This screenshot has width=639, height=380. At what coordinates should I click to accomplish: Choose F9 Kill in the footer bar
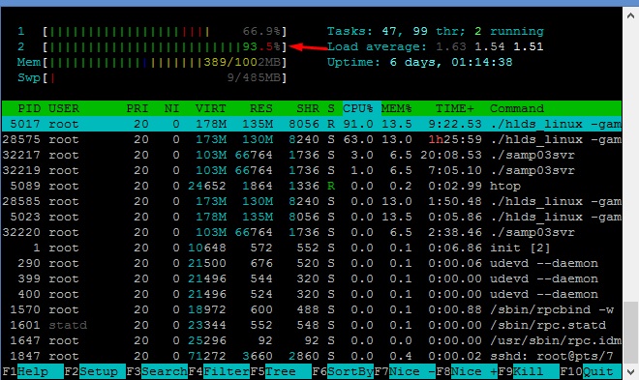click(529, 371)
